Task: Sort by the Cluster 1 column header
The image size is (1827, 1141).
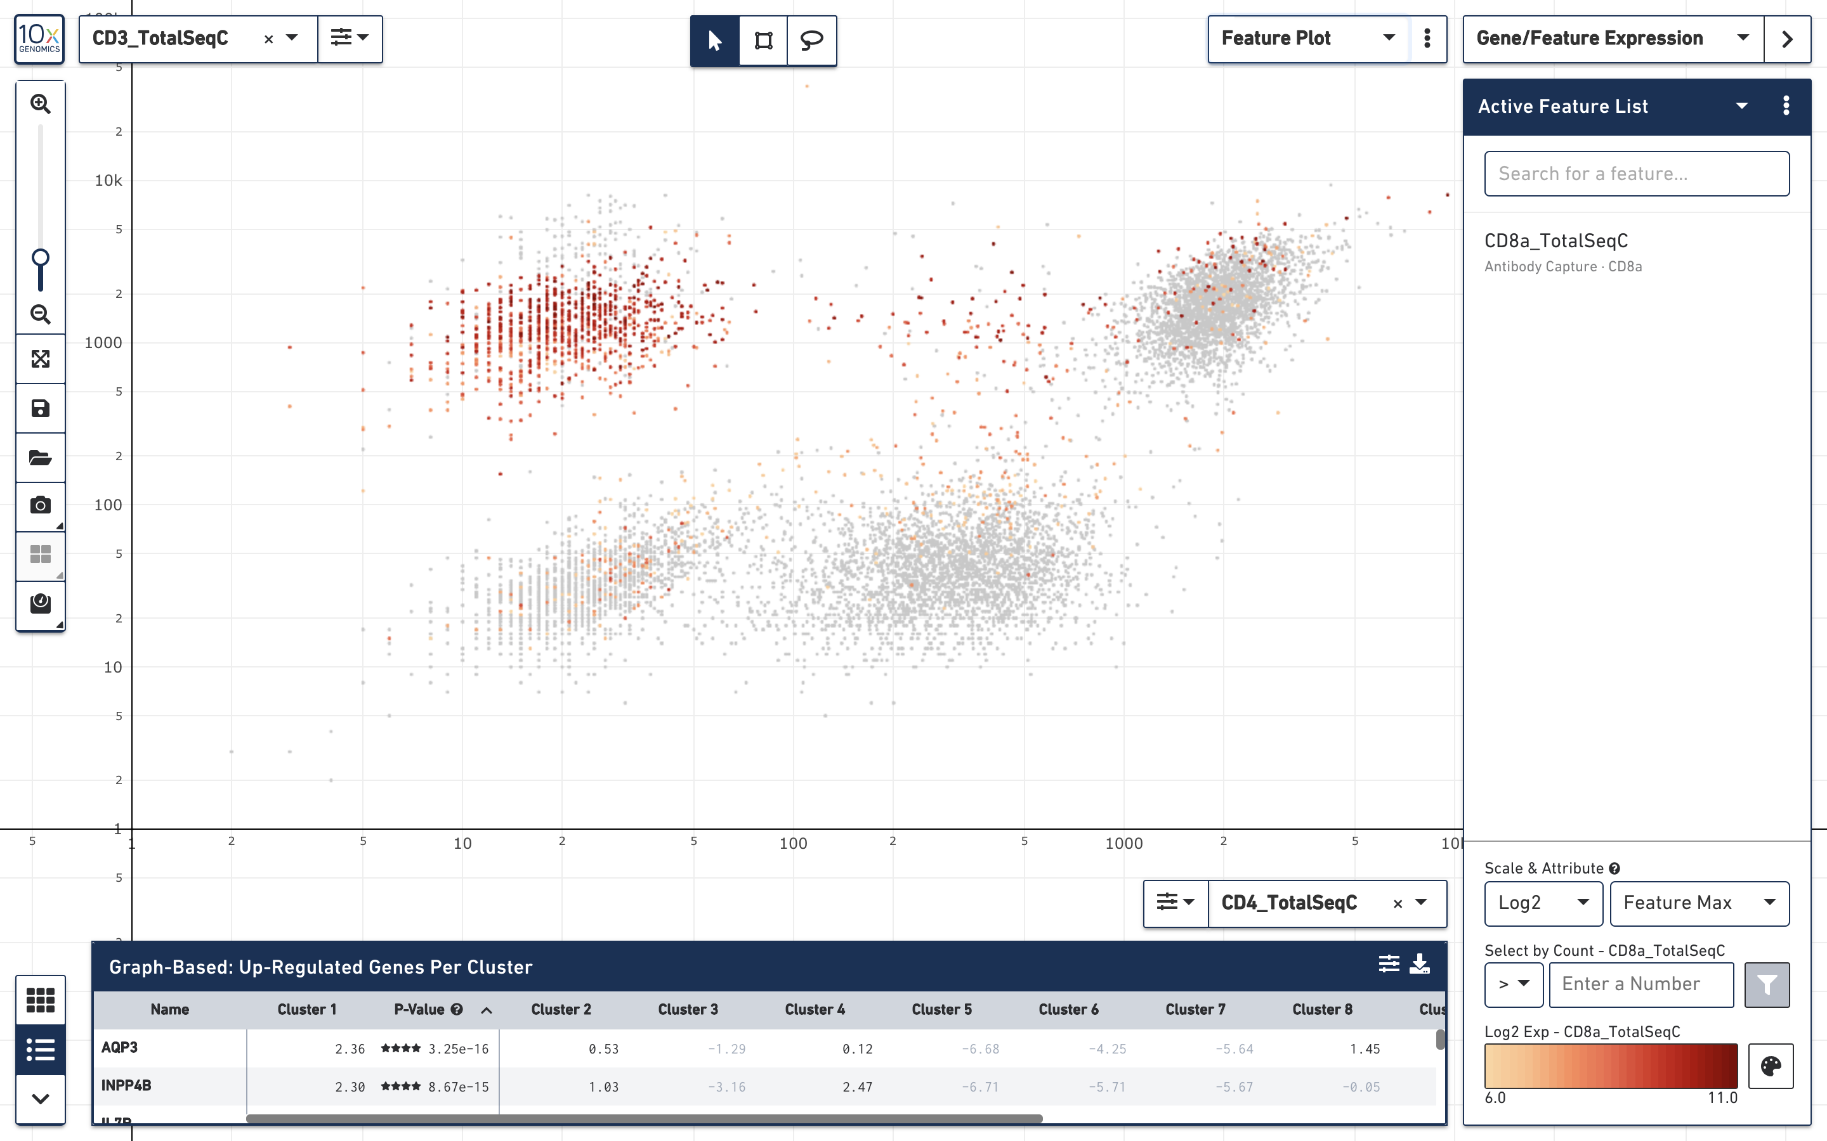Action: coord(306,1010)
